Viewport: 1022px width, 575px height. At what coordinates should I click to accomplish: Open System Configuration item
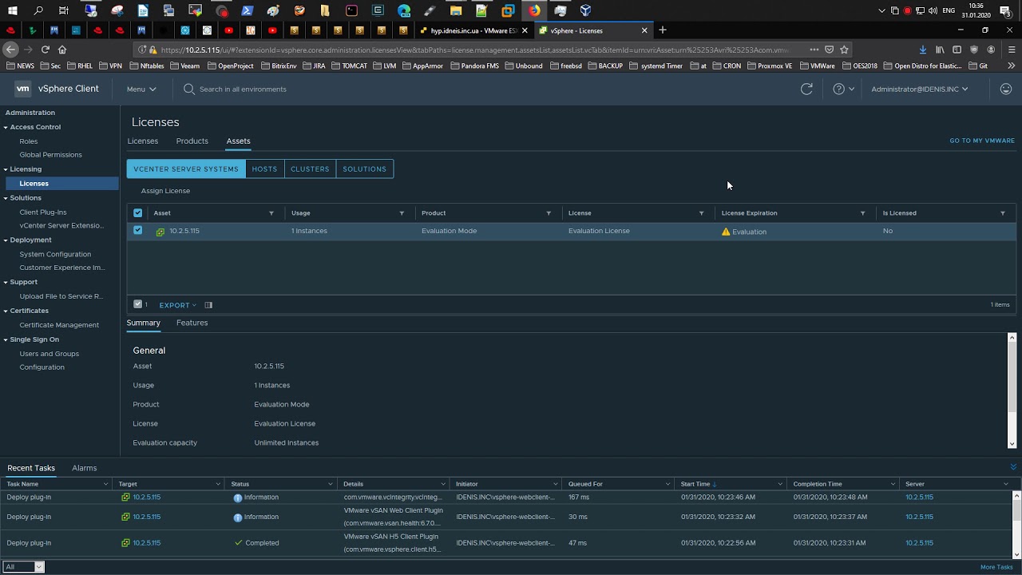(55, 255)
